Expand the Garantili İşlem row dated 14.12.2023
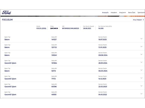This screenshot has height=108, width=145. pyautogui.click(x=141, y=78)
